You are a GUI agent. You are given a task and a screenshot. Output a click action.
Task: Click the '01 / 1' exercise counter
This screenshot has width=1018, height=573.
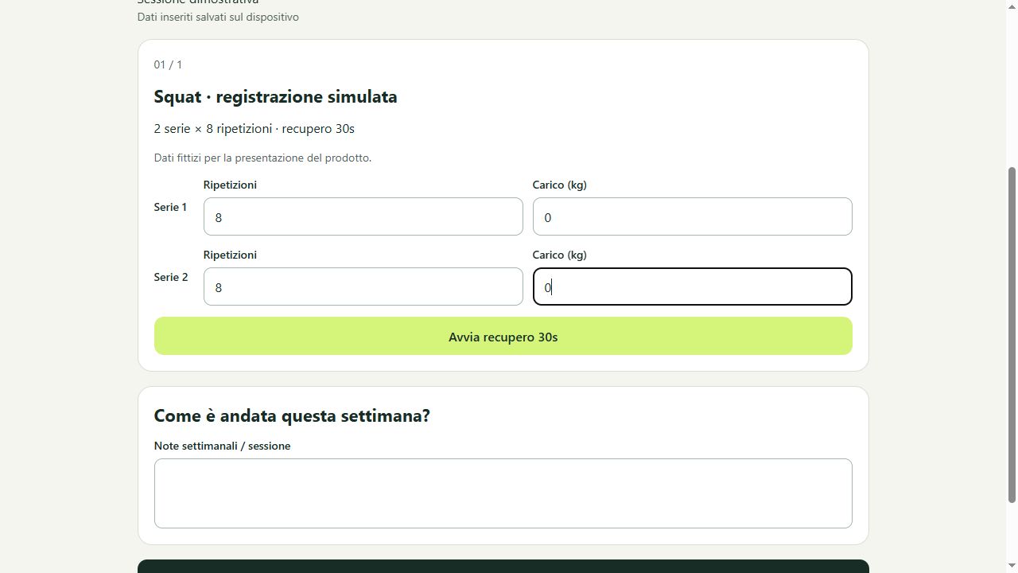coord(168,64)
